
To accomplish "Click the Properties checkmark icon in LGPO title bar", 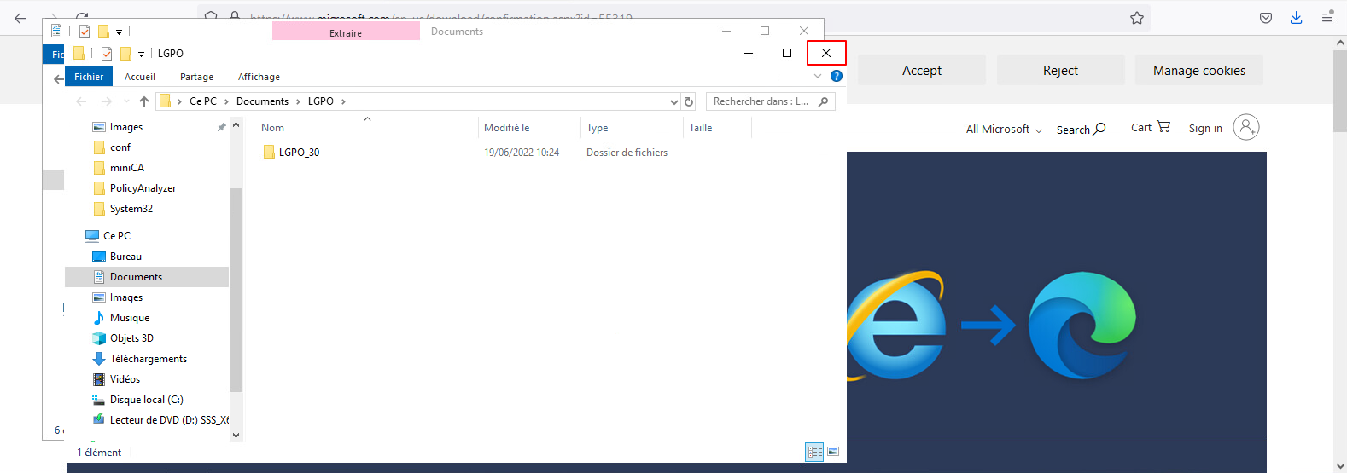I will tap(107, 54).
